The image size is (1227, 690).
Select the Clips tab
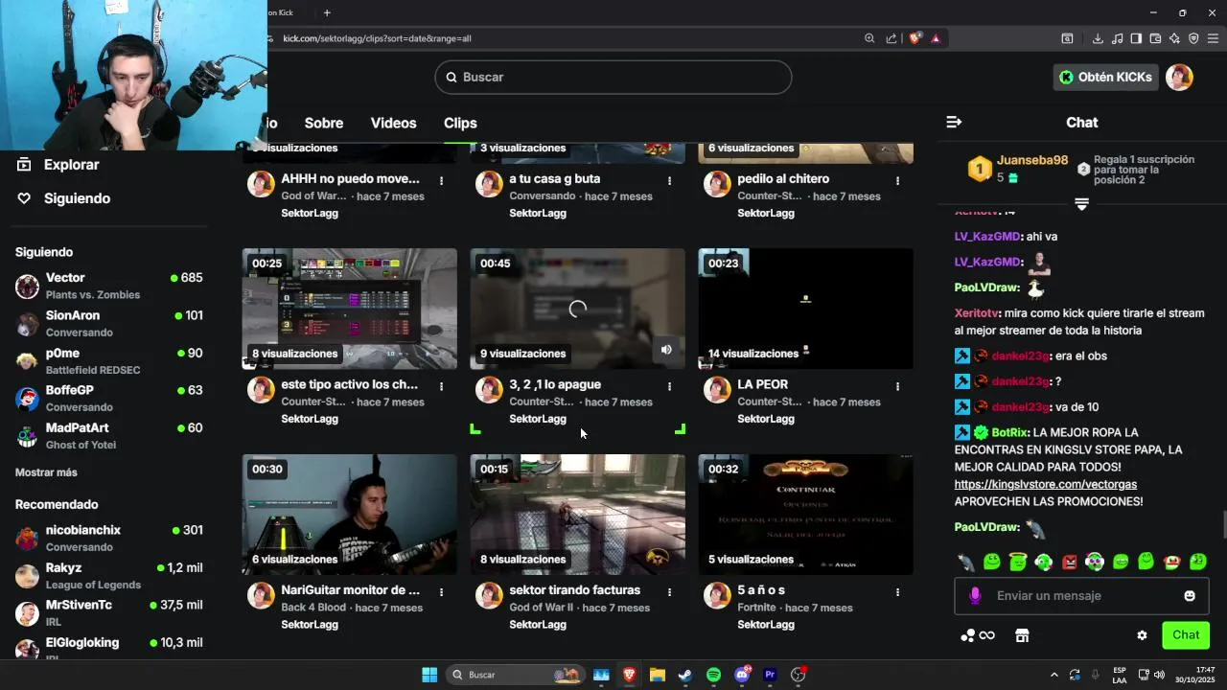click(x=460, y=123)
